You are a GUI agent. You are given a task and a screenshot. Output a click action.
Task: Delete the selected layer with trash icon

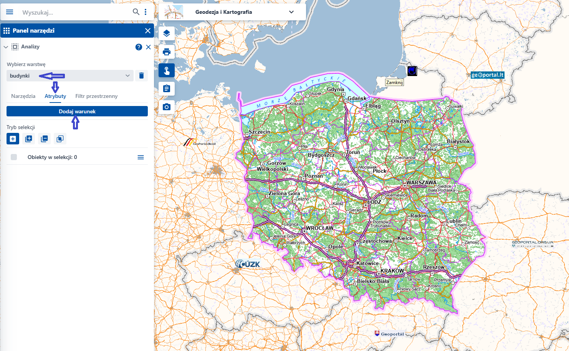pos(141,76)
